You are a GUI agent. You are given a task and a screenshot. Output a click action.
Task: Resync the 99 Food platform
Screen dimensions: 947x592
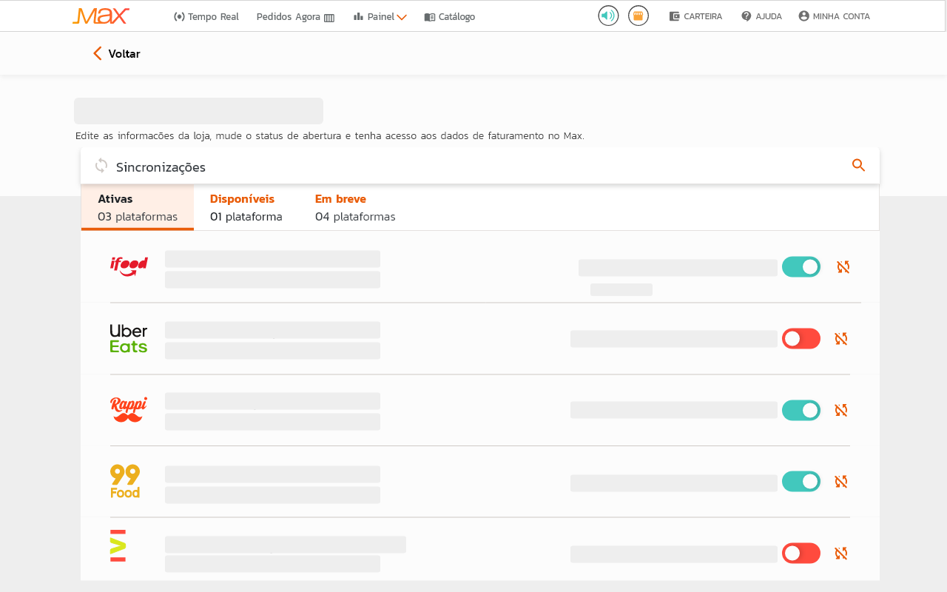pyautogui.click(x=841, y=482)
